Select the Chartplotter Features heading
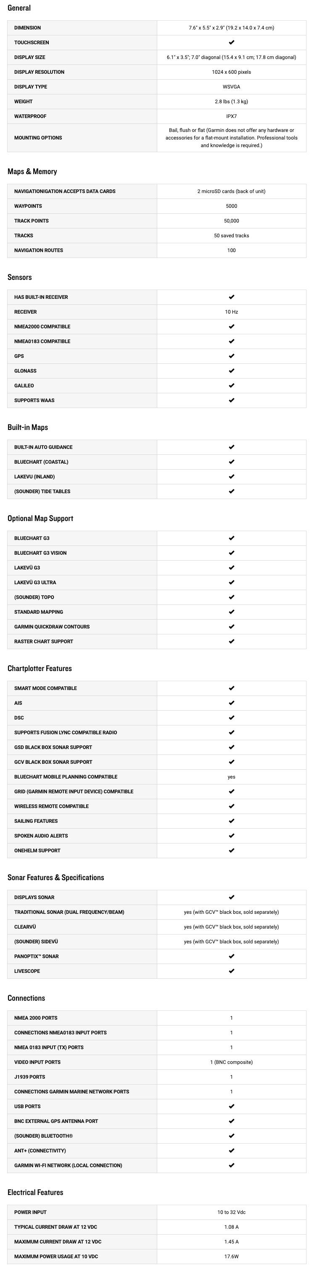The width and height of the screenshot is (317, 1273). pyautogui.click(x=40, y=668)
